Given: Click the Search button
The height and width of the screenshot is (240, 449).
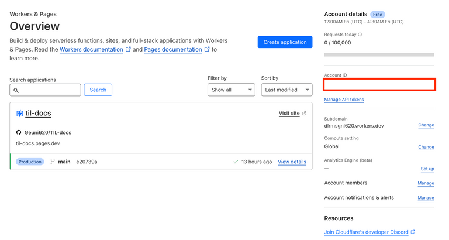Looking at the screenshot, I should [x=98, y=90].
